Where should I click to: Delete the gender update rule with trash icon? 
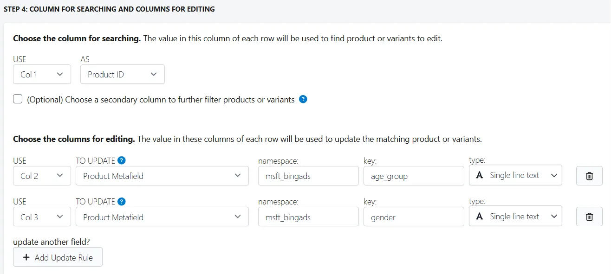[x=589, y=217]
